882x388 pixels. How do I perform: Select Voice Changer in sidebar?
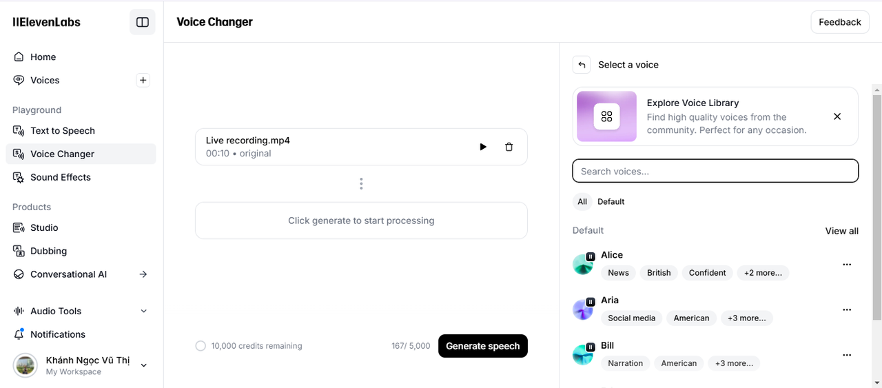coord(81,154)
